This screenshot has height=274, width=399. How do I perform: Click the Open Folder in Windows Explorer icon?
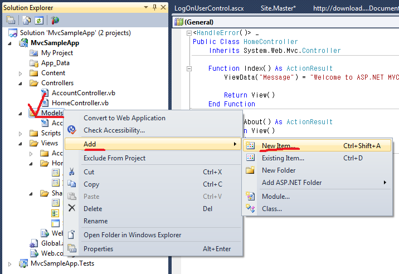click(71, 234)
